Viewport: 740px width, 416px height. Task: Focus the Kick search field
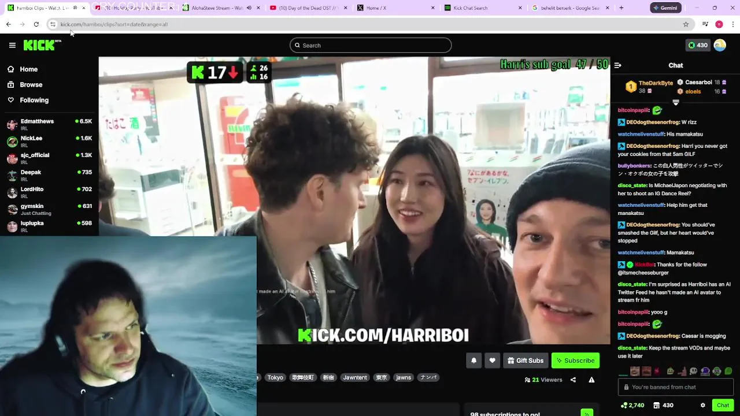pyautogui.click(x=371, y=45)
